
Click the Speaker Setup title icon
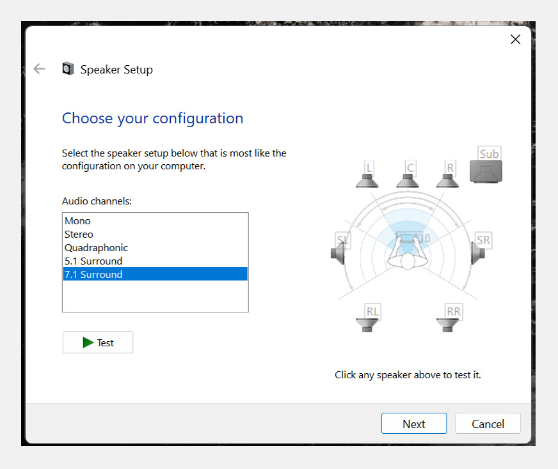click(68, 68)
